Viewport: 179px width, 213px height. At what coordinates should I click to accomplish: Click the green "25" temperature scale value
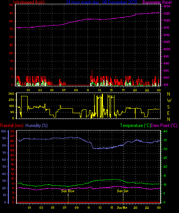[165, 158]
